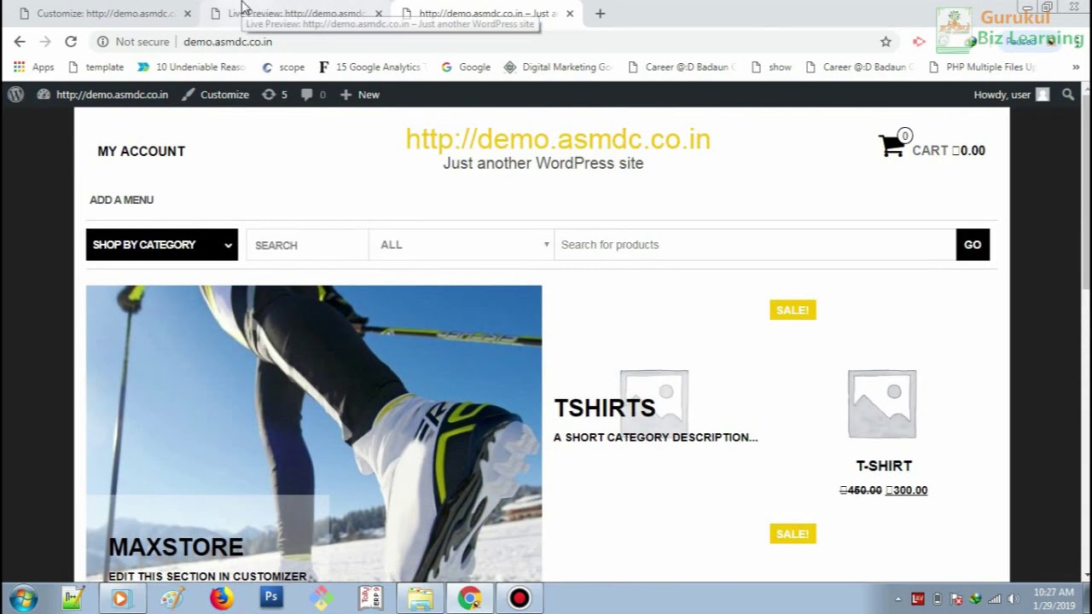Open the shopping cart icon
This screenshot has width=1092, height=614.
[893, 146]
